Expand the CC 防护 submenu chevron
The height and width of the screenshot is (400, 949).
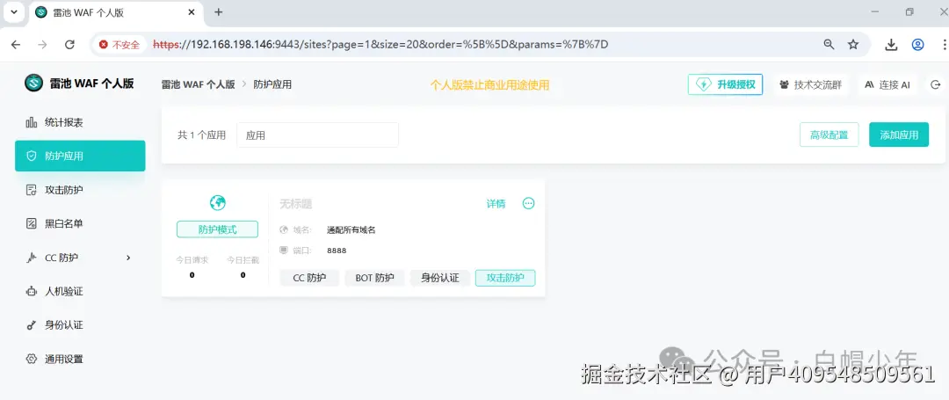click(x=127, y=258)
